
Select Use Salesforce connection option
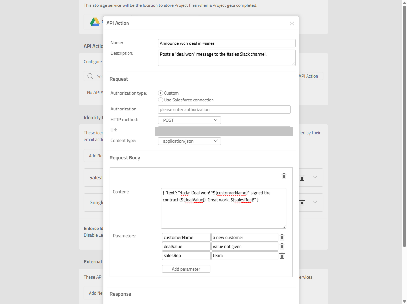(161, 100)
